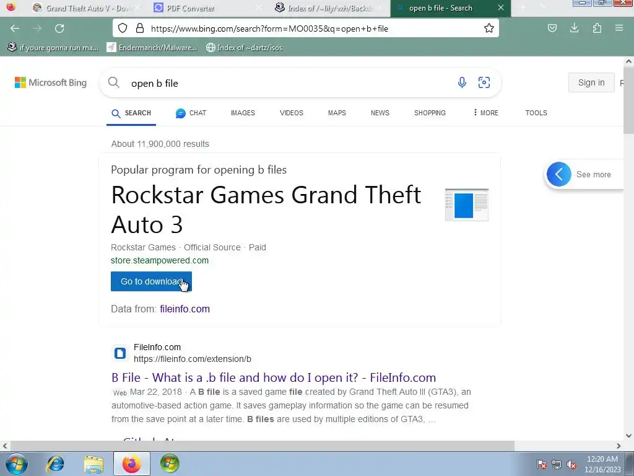Open a new browser tab
634x476 pixels.
click(523, 7)
